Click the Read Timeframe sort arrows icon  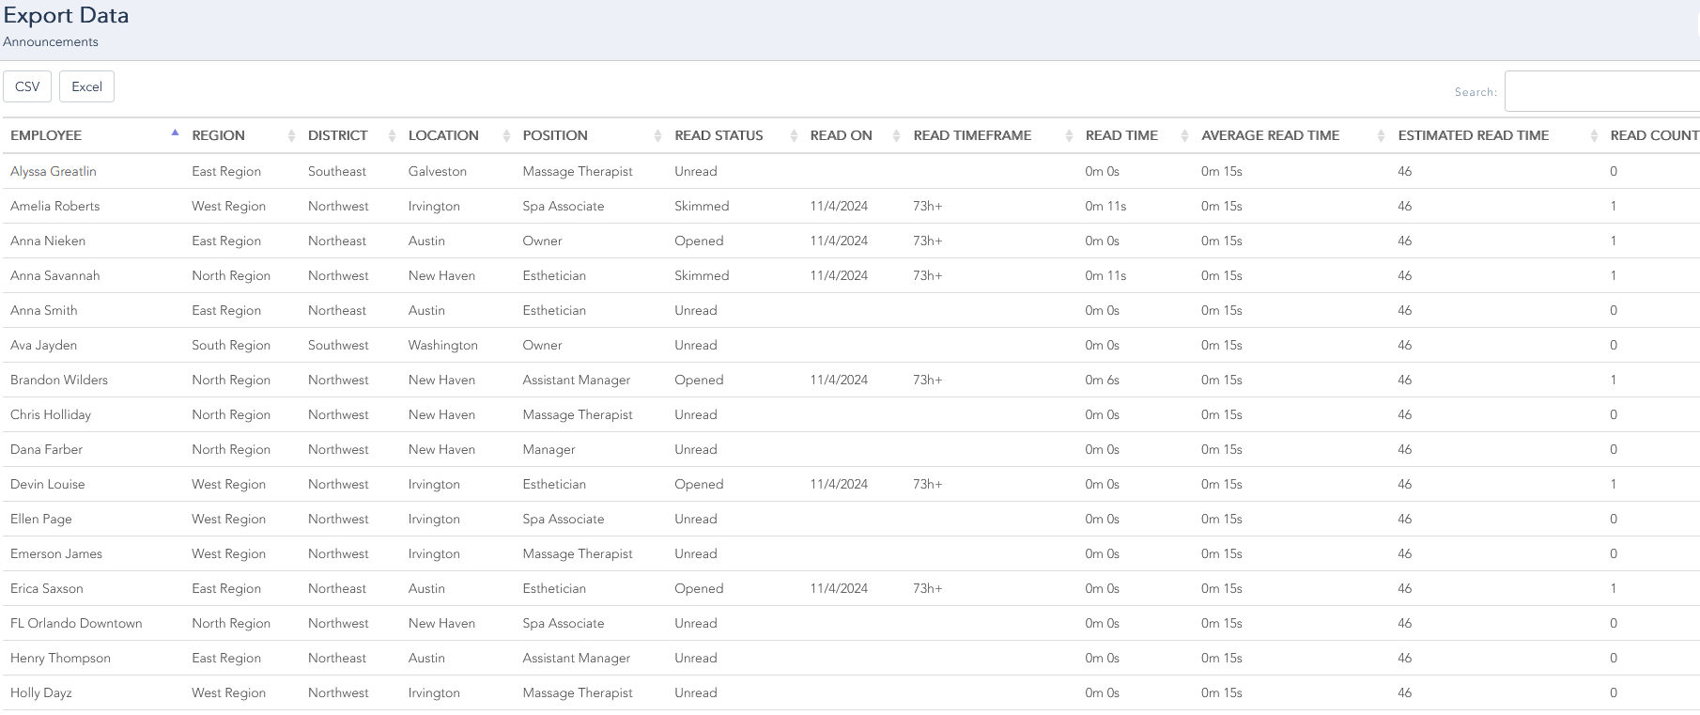coord(1069,136)
